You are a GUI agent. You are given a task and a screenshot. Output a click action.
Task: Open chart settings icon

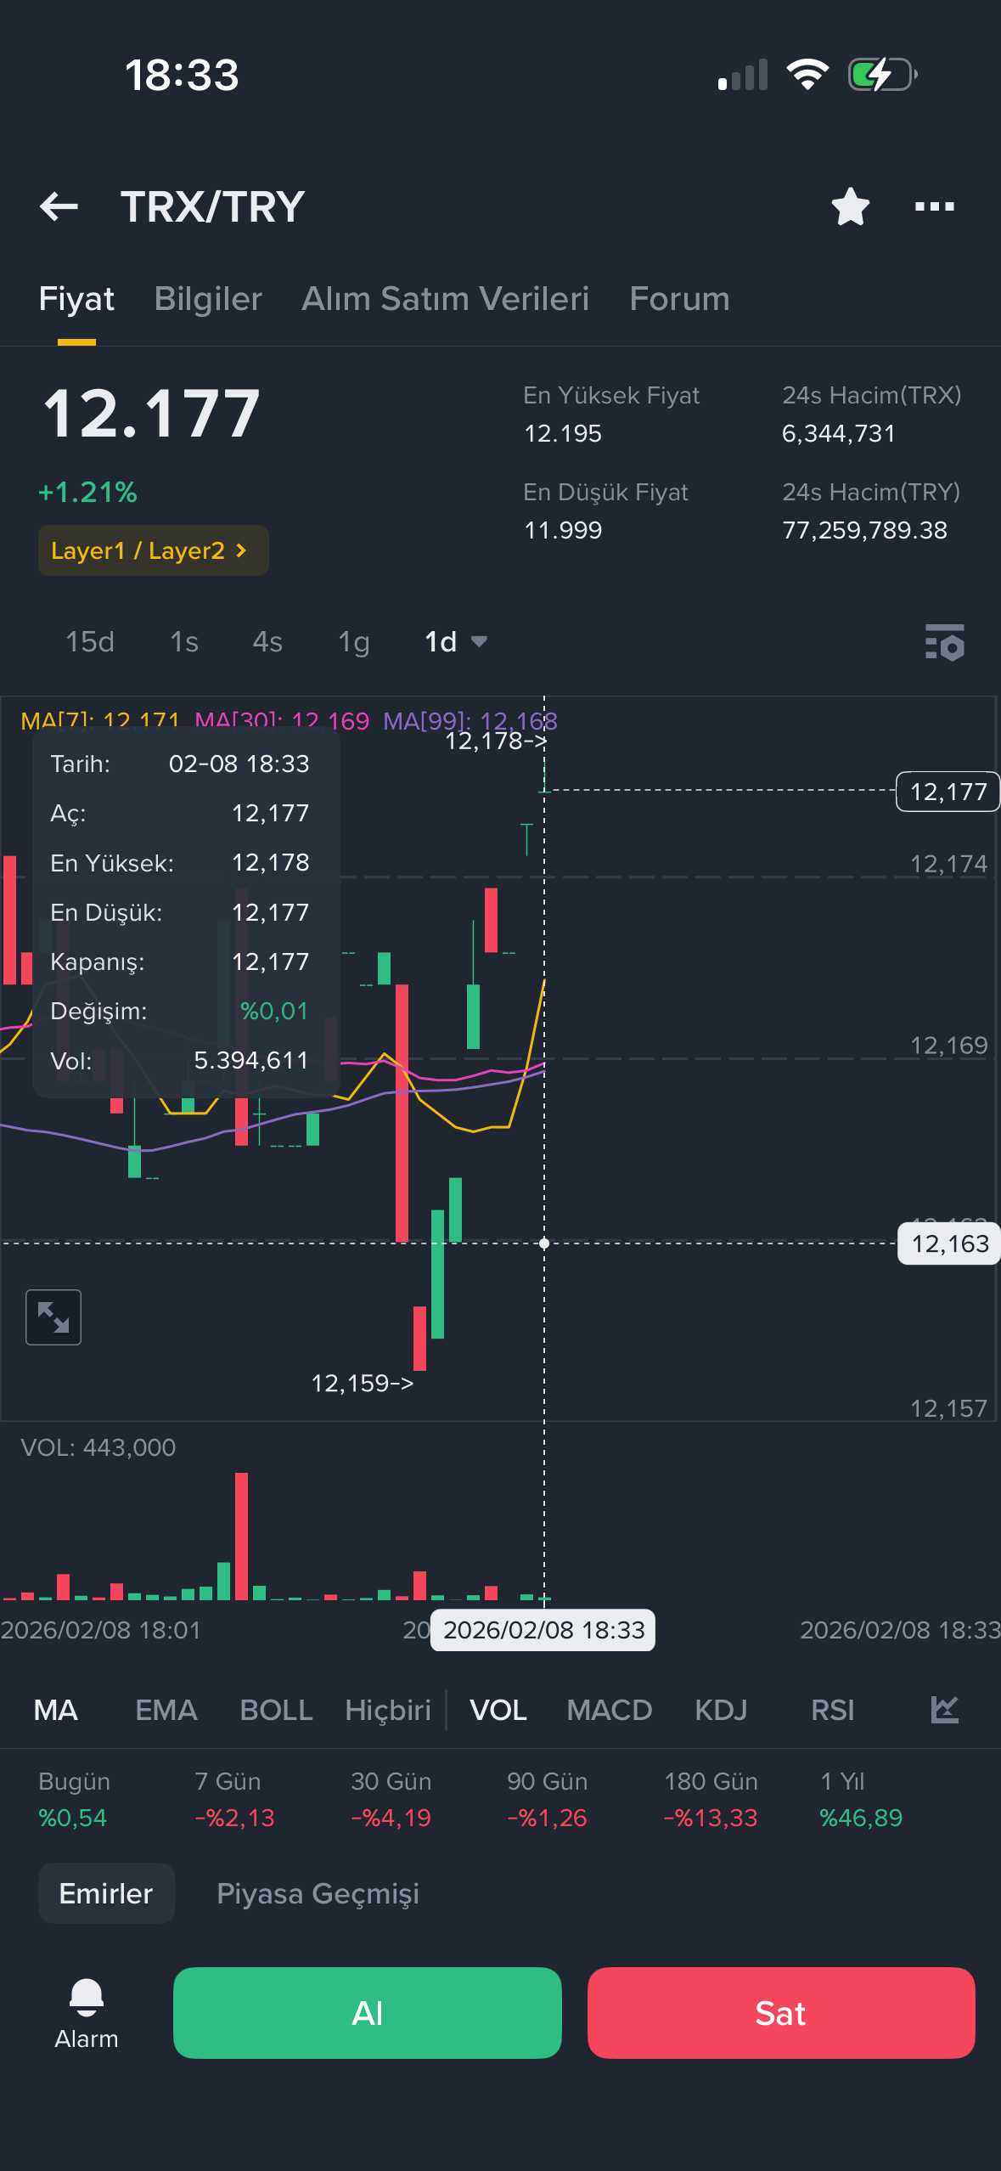(944, 642)
